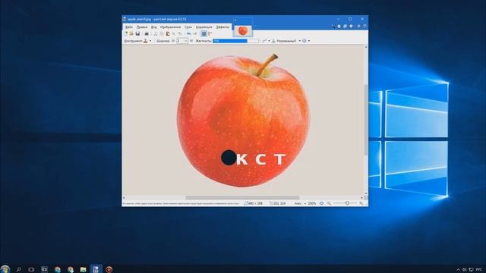Click the horizontal scrollbar thumb

[x=243, y=197]
